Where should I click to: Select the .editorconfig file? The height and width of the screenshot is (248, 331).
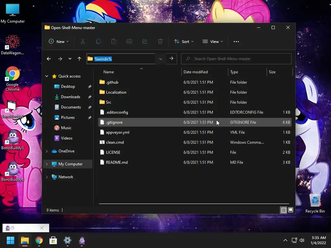pyautogui.click(x=195, y=112)
